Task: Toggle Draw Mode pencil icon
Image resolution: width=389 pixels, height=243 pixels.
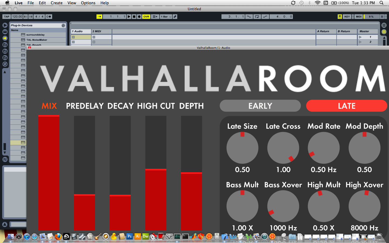Action: pyautogui.click(x=175, y=16)
